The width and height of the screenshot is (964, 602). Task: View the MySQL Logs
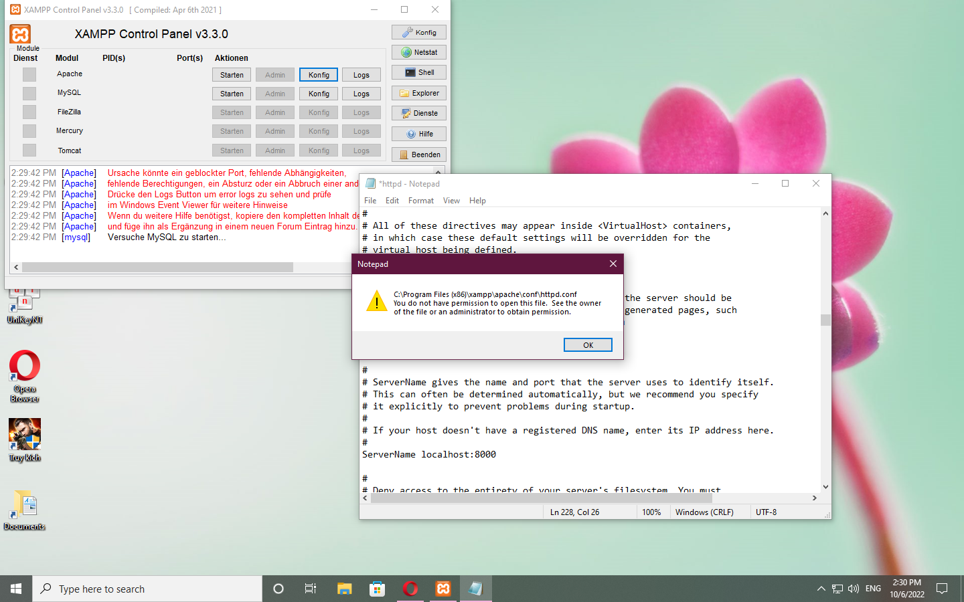tap(361, 94)
